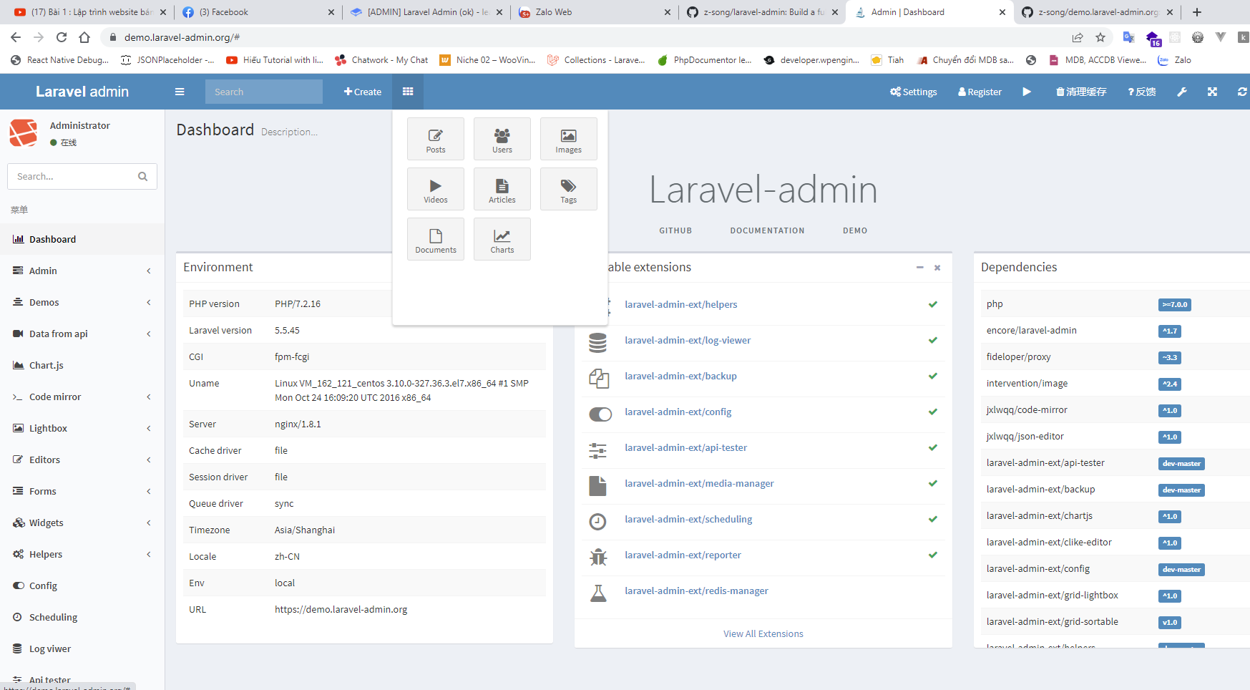Expand the Demos sidebar menu
The image size is (1250, 690).
click(x=82, y=302)
